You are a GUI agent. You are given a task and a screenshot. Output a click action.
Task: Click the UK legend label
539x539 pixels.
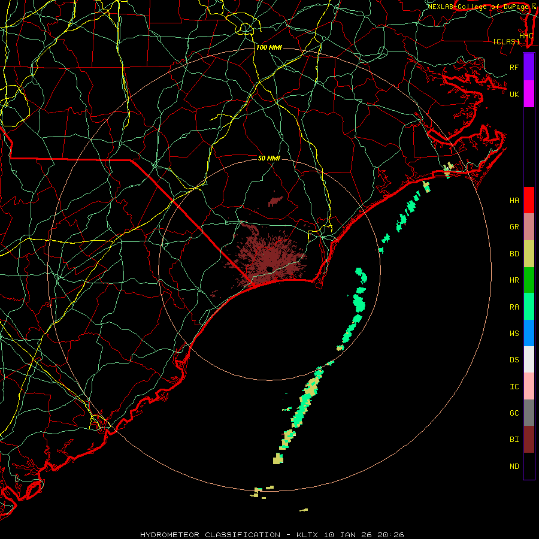point(514,94)
